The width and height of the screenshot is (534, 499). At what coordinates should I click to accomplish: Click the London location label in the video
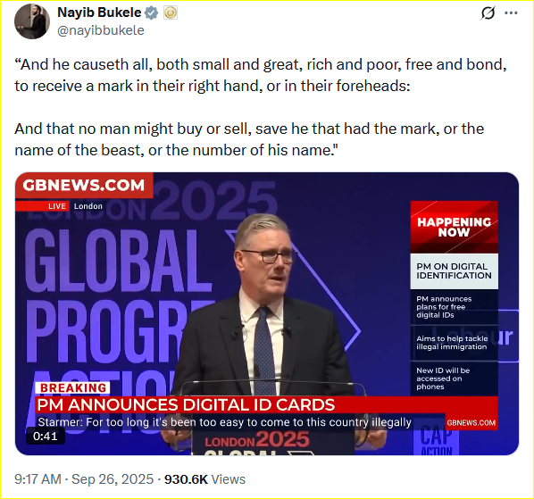88,206
